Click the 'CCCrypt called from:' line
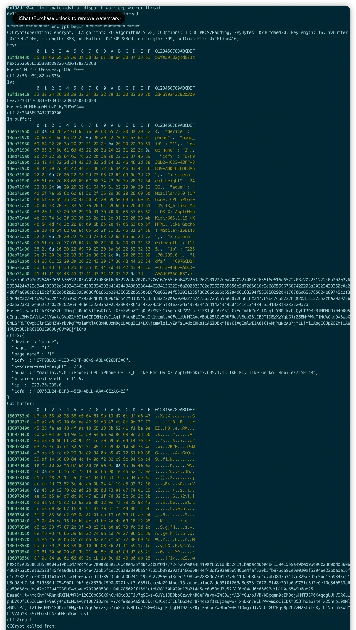The image size is (356, 630). pos(32,626)
